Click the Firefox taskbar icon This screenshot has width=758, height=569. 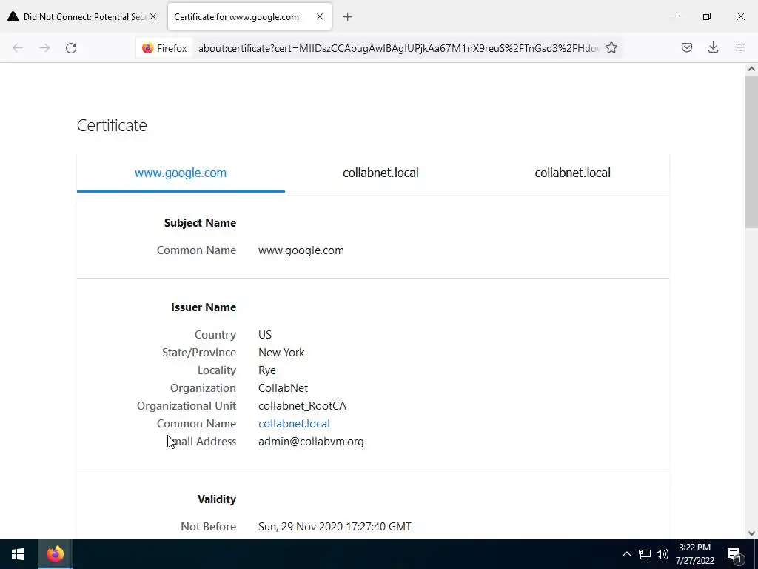click(x=55, y=554)
